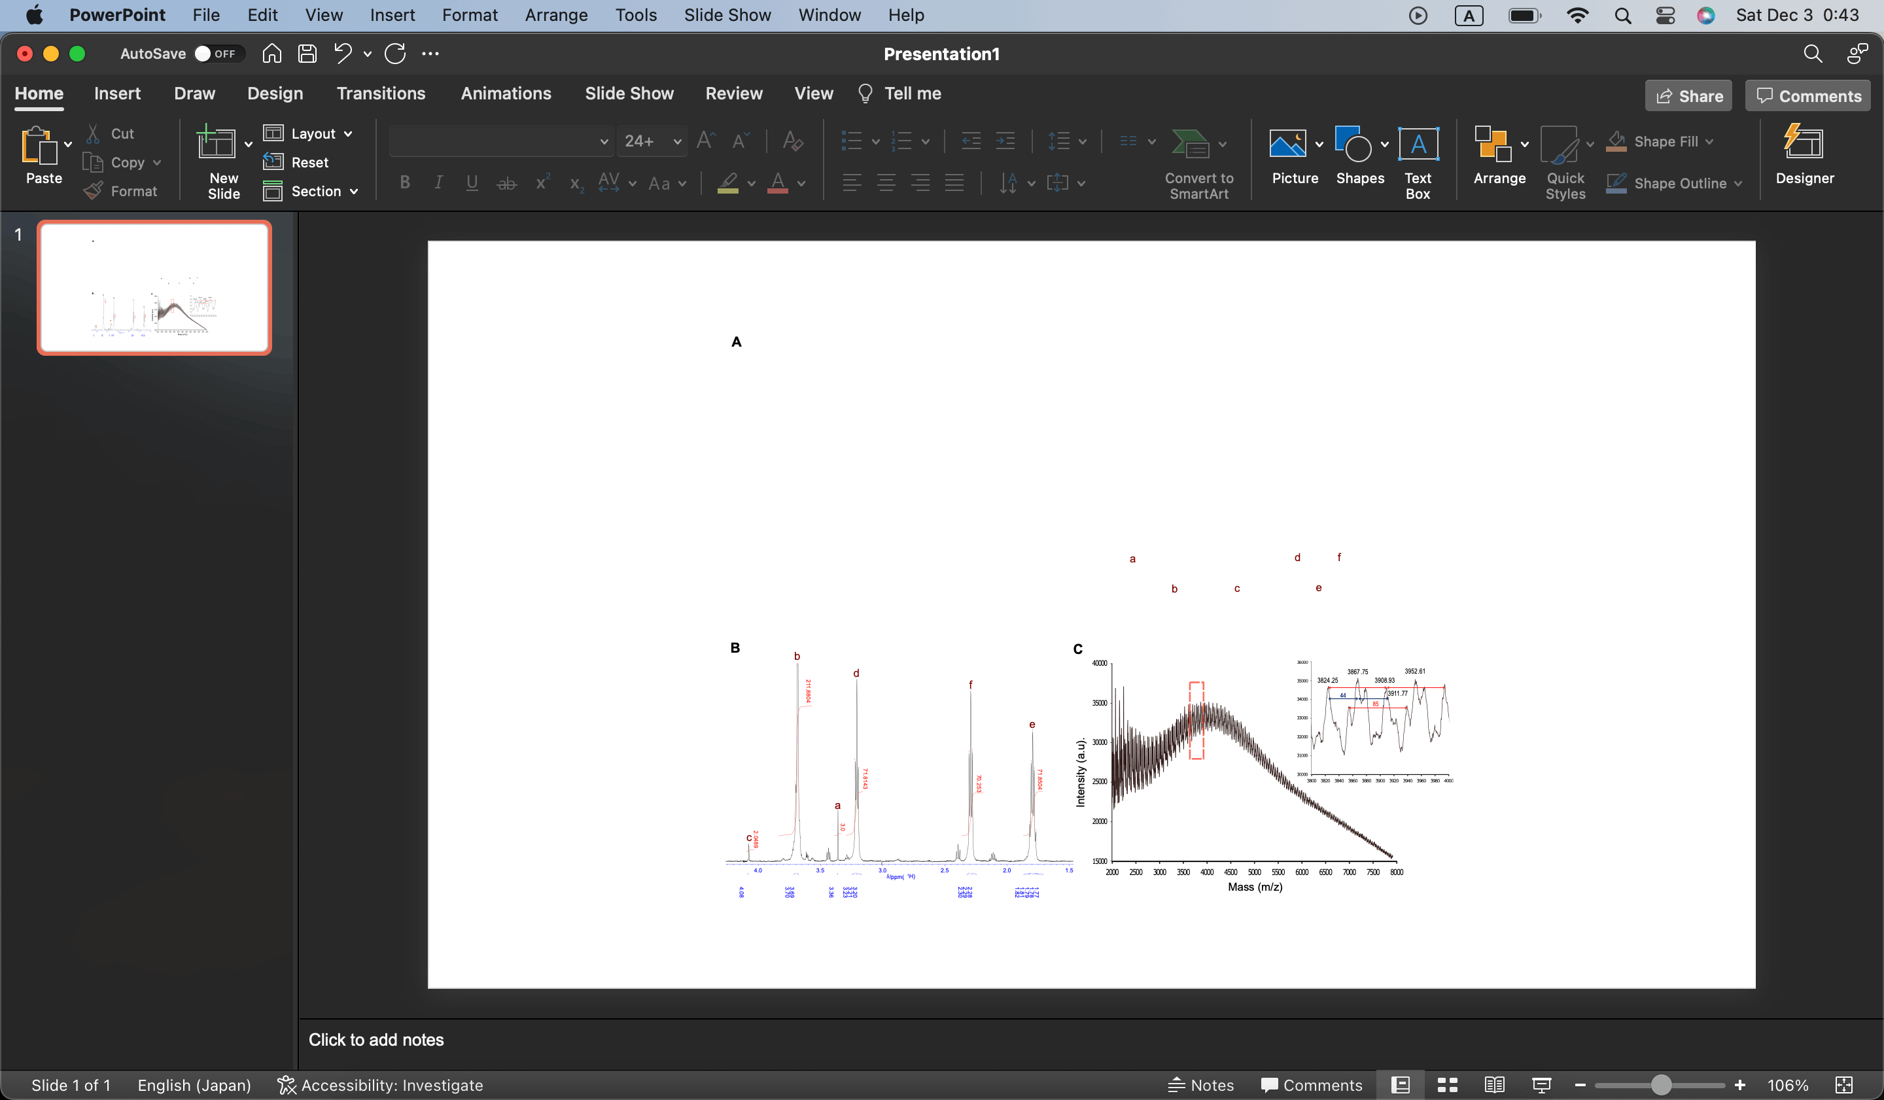Select slide 1 thumbnail

(154, 288)
